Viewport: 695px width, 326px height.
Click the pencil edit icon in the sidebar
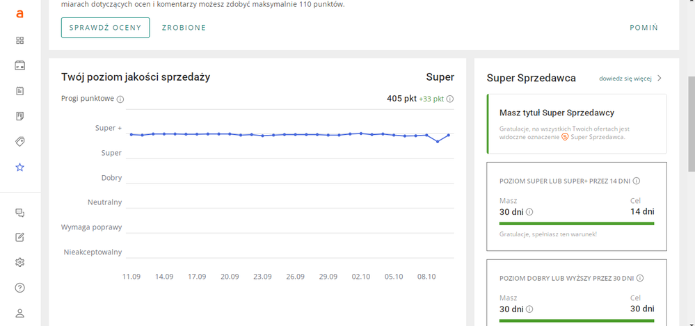19,237
